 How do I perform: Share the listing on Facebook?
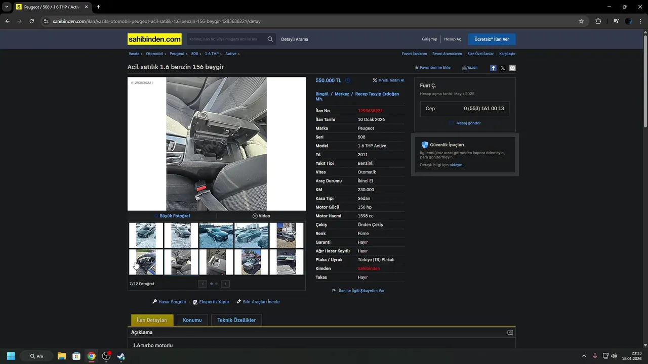point(493,68)
